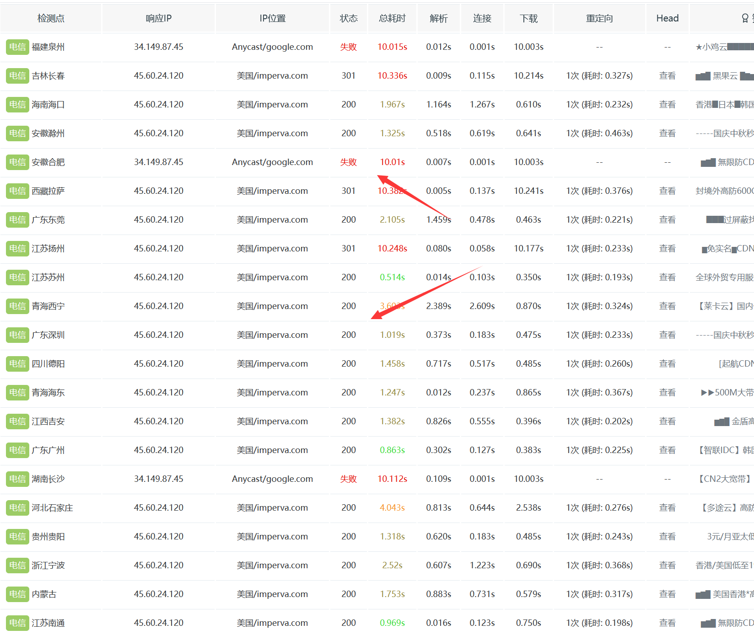Click the Head column header
The image size is (754, 635).
[667, 18]
